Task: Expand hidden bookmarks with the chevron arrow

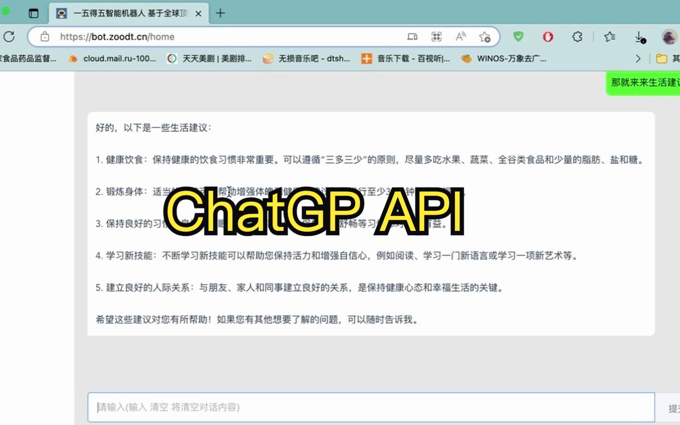Action: 638,59
